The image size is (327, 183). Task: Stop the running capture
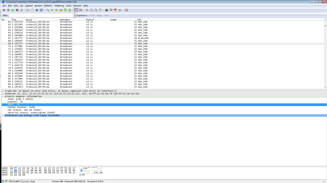pos(17,10)
